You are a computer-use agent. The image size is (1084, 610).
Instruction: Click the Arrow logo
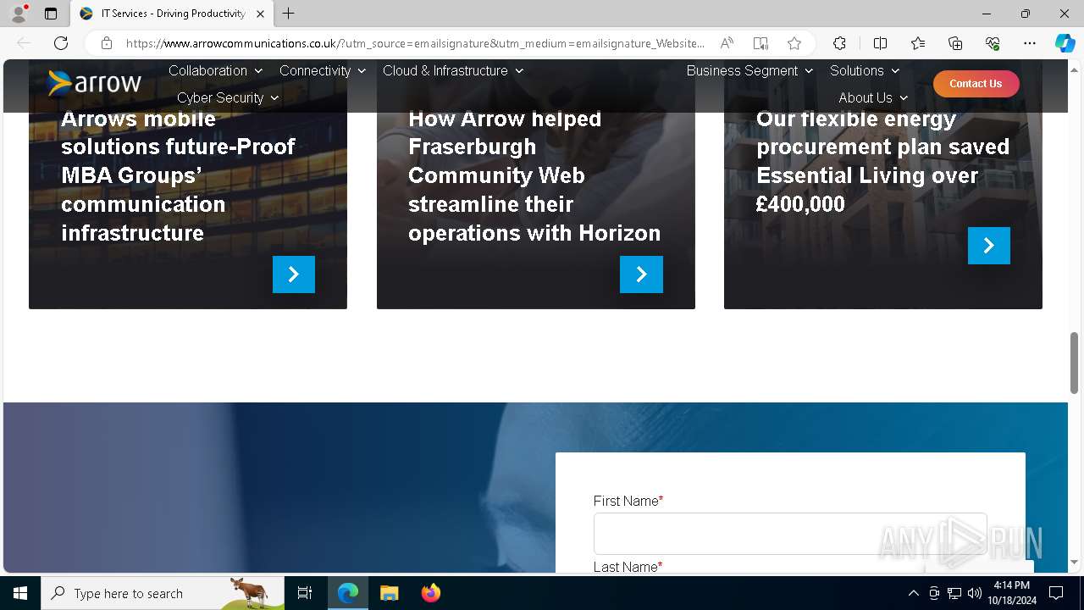(x=95, y=83)
